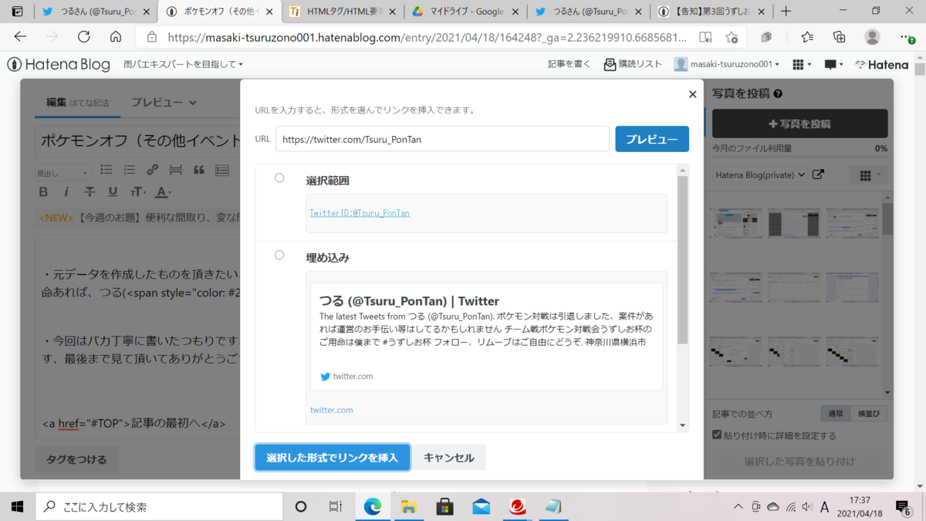Select the bold formatting icon

pyautogui.click(x=43, y=191)
